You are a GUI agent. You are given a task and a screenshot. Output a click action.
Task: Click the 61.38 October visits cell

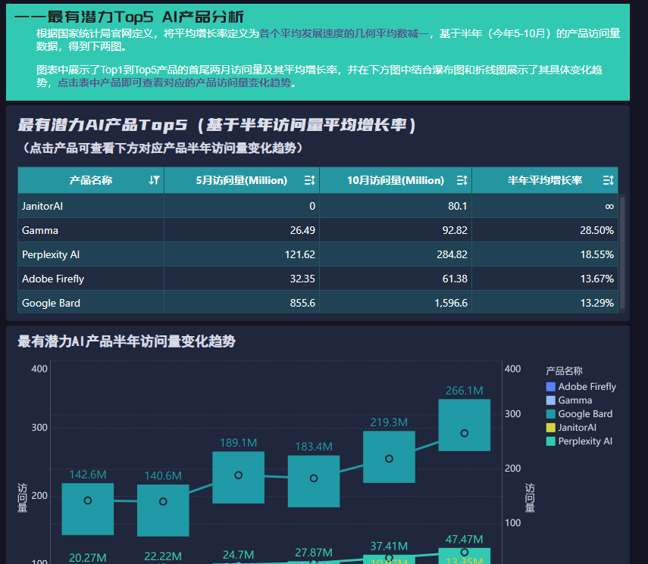[396, 279]
